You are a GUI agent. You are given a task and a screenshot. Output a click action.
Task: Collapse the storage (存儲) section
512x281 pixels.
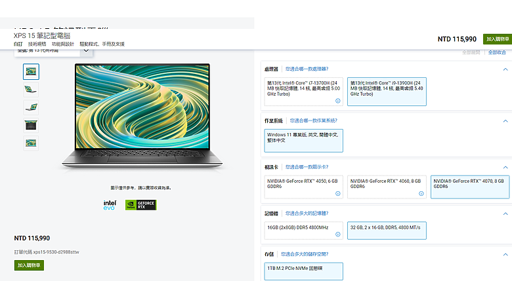pyautogui.click(x=505, y=254)
